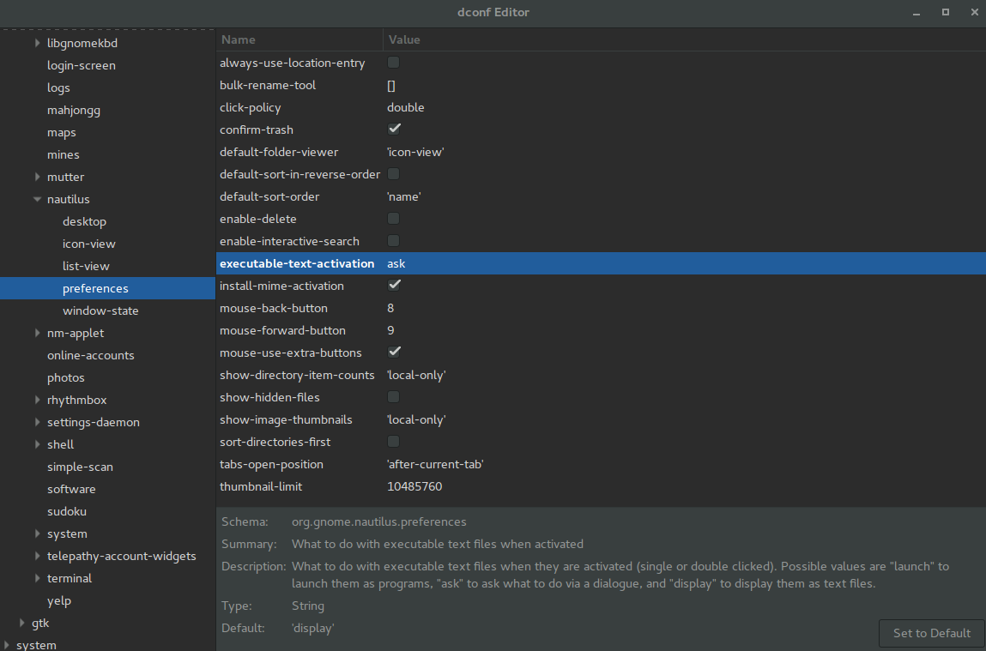This screenshot has width=986, height=651.
Task: Toggle always-use-location-entry checkbox
Action: point(394,63)
